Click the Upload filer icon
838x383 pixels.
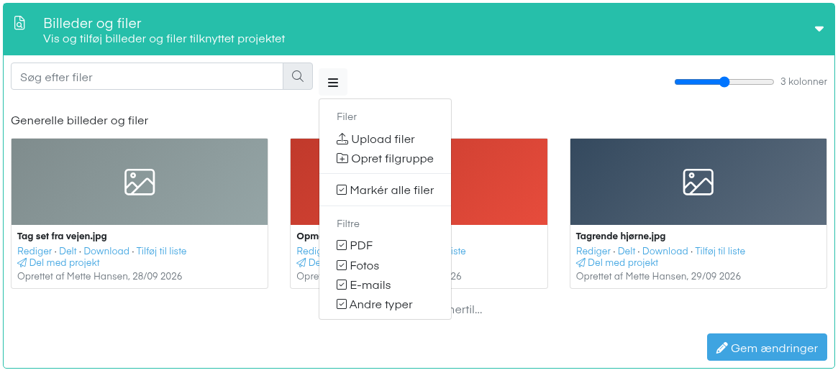pyautogui.click(x=342, y=139)
